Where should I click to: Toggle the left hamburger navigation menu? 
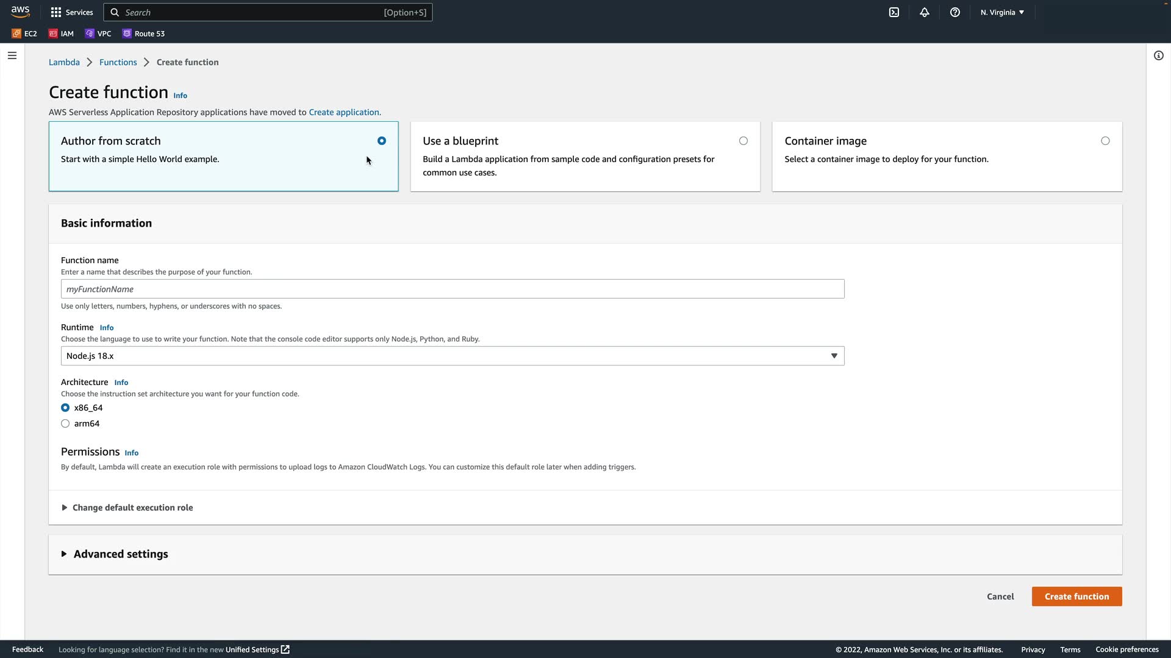pos(12,55)
